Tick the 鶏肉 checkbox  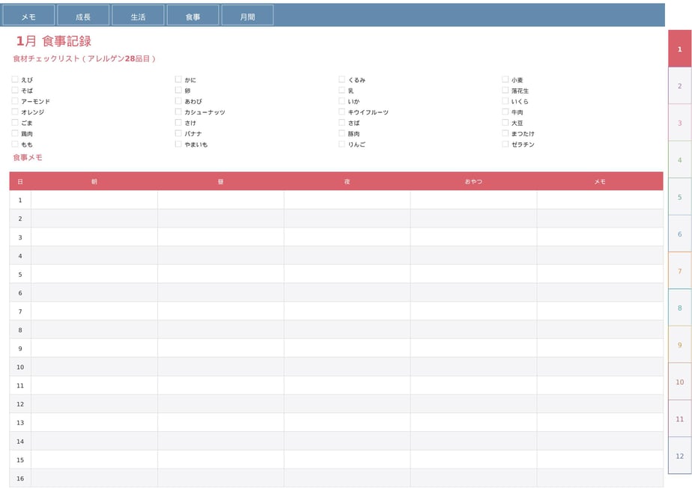click(15, 133)
